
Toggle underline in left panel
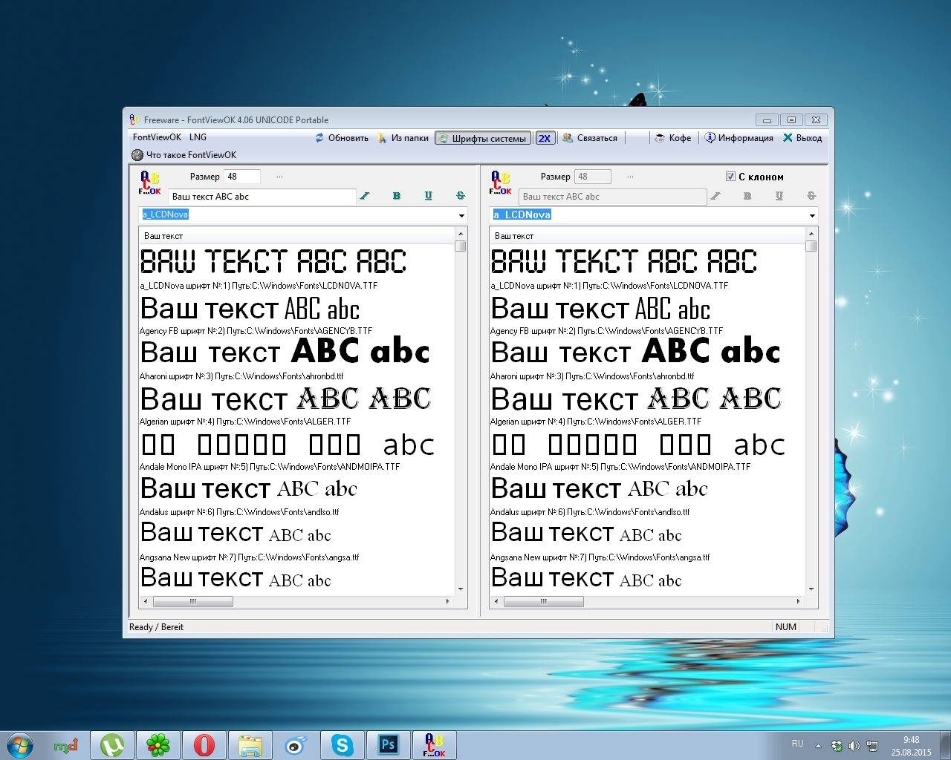(x=428, y=196)
